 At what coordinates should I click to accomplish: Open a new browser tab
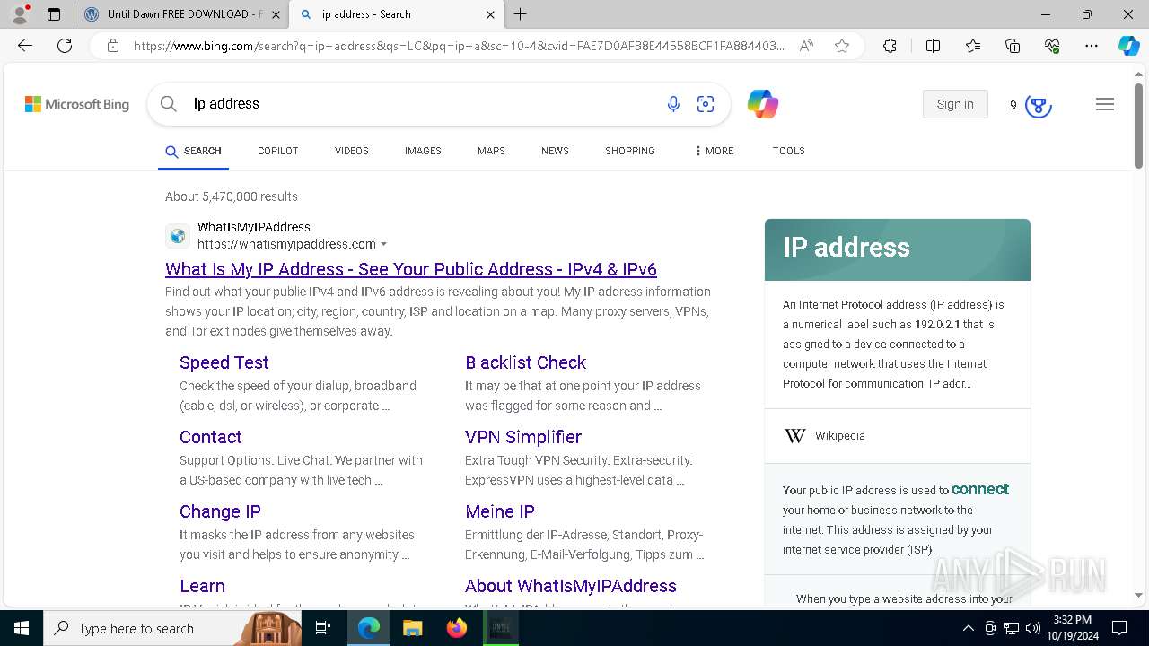pos(521,14)
